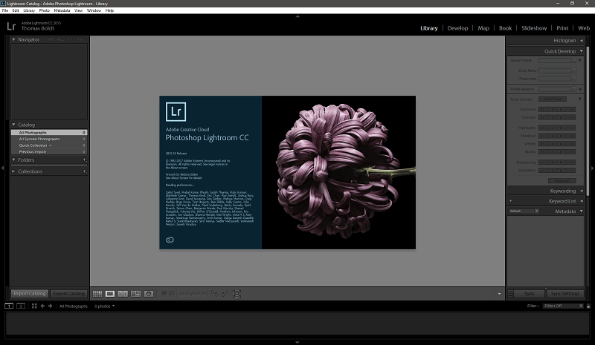Add a folder with Folders plus icon
This screenshot has width=595, height=345.
coord(84,160)
